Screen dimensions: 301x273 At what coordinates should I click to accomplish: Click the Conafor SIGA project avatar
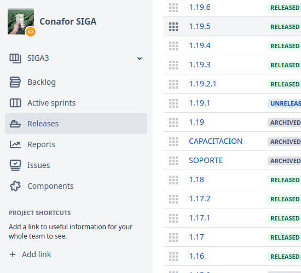pos(21,22)
